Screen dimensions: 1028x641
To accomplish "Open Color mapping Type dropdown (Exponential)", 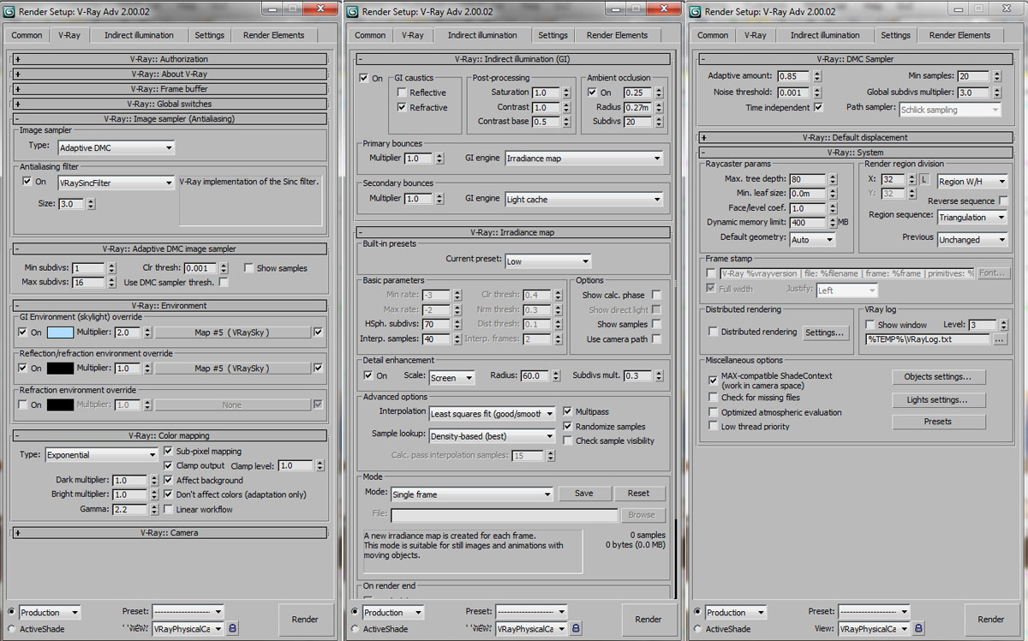I will pos(101,455).
